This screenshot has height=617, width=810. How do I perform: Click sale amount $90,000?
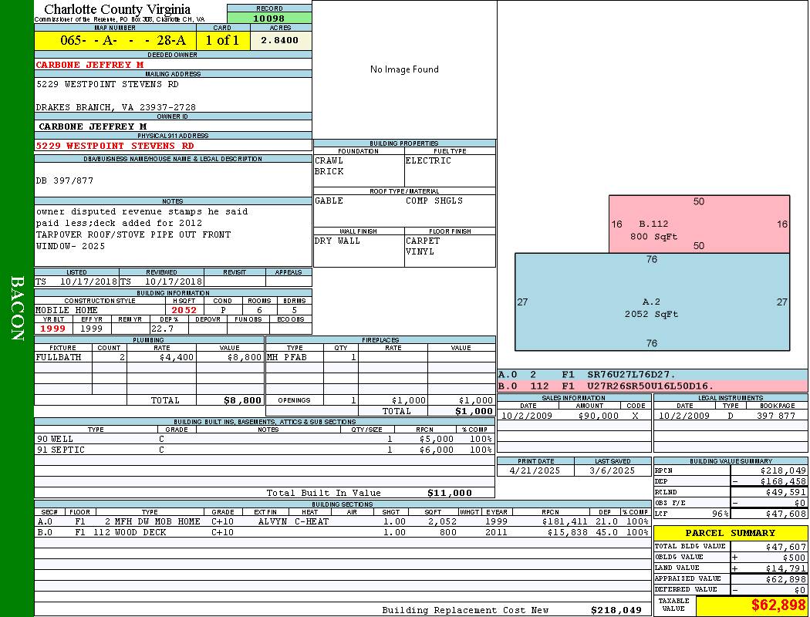(598, 416)
